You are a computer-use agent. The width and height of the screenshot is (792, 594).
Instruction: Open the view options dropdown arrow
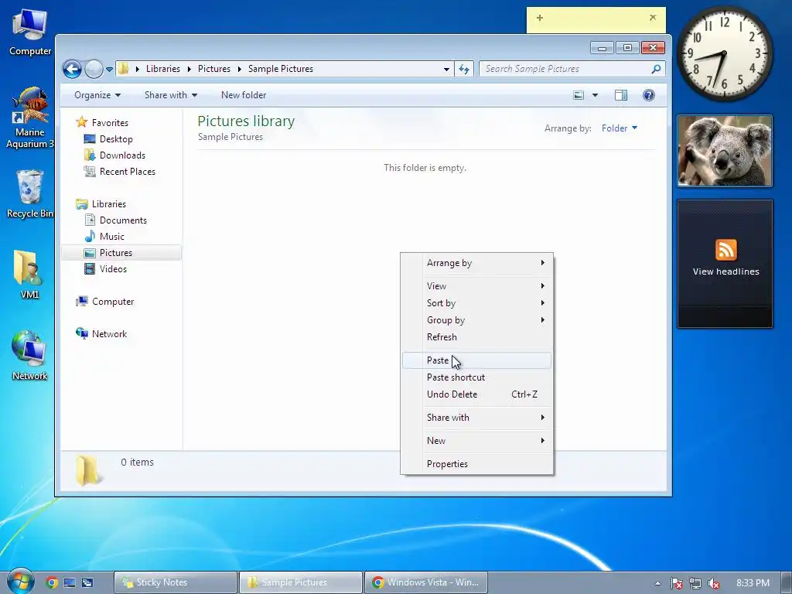pos(595,95)
